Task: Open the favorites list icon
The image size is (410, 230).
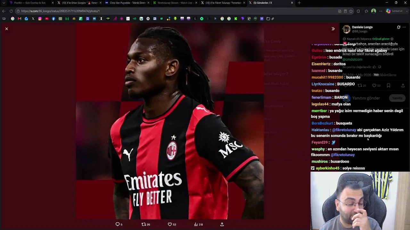Action: click(366, 11)
